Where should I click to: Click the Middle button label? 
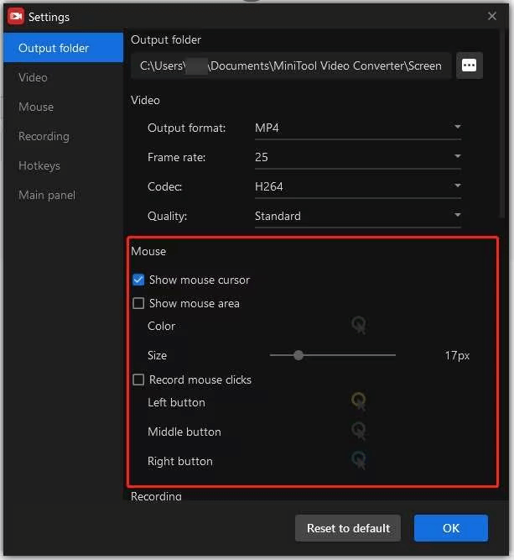(x=184, y=432)
